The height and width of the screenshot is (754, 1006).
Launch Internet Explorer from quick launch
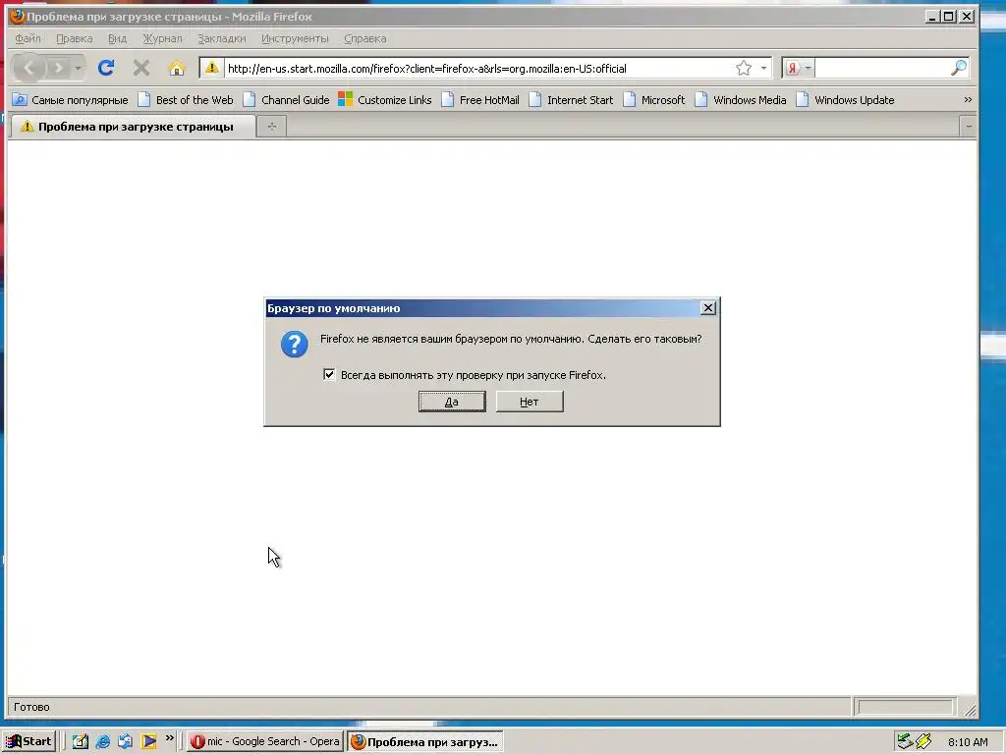tap(102, 741)
